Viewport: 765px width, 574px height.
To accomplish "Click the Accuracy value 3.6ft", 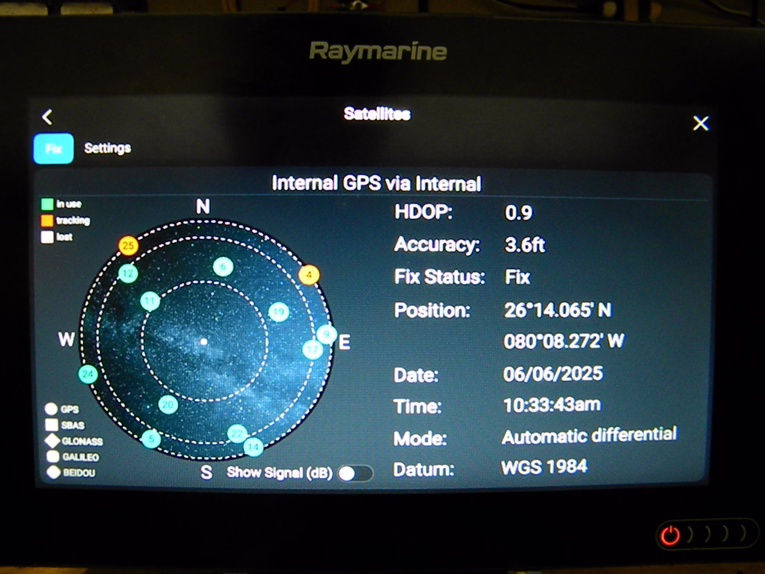I will (525, 245).
